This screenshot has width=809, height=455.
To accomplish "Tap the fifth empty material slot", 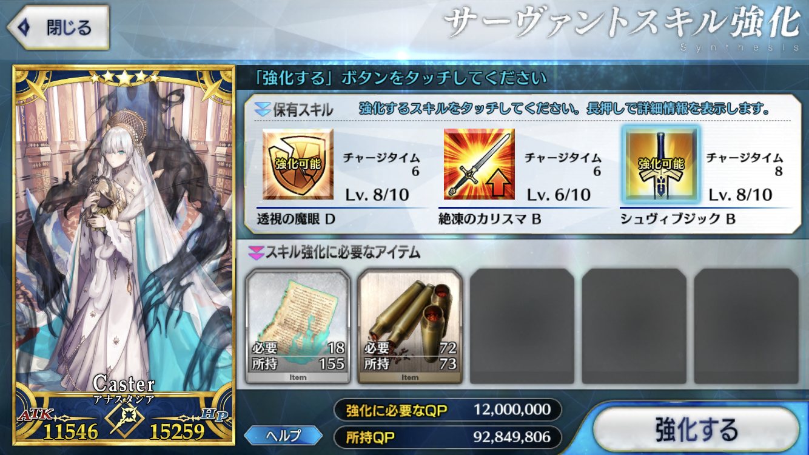I will pyautogui.click(x=747, y=326).
